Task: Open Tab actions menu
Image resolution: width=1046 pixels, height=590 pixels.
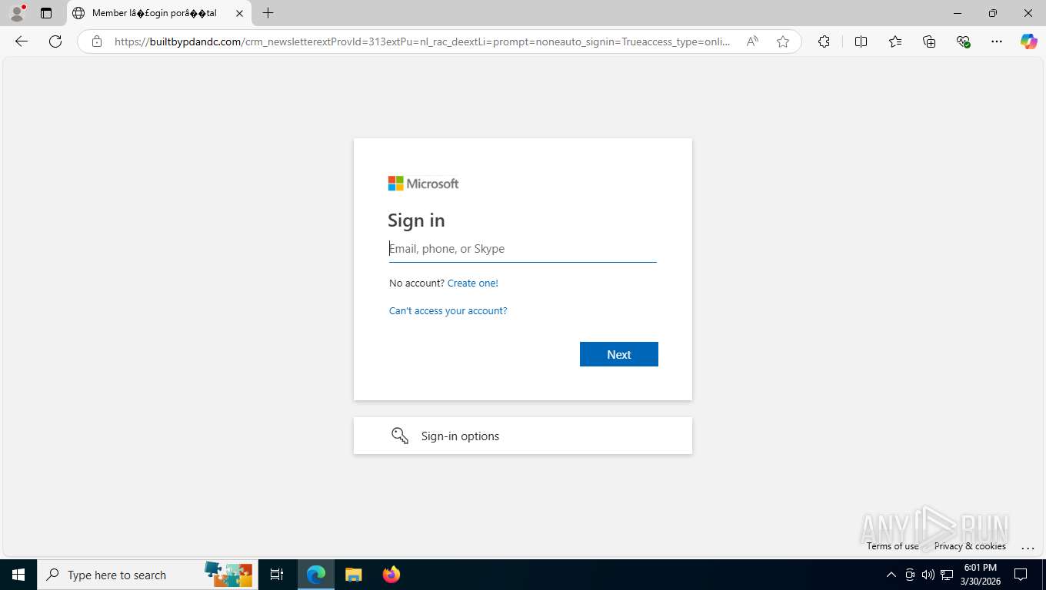Action: tap(46, 13)
